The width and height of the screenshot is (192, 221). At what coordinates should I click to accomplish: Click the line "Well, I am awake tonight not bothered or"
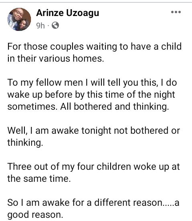94,131
